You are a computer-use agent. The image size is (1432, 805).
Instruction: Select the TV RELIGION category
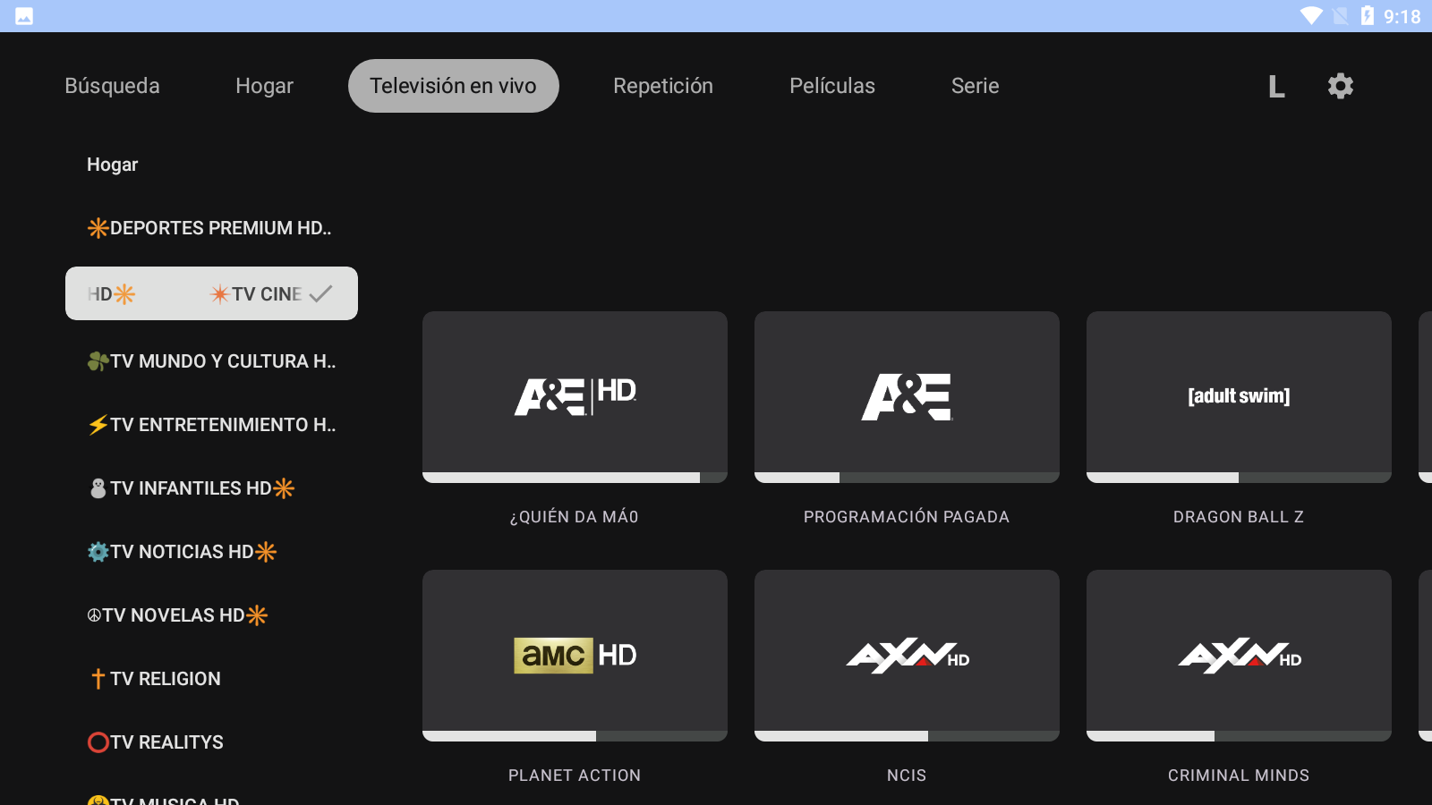pyautogui.click(x=156, y=679)
